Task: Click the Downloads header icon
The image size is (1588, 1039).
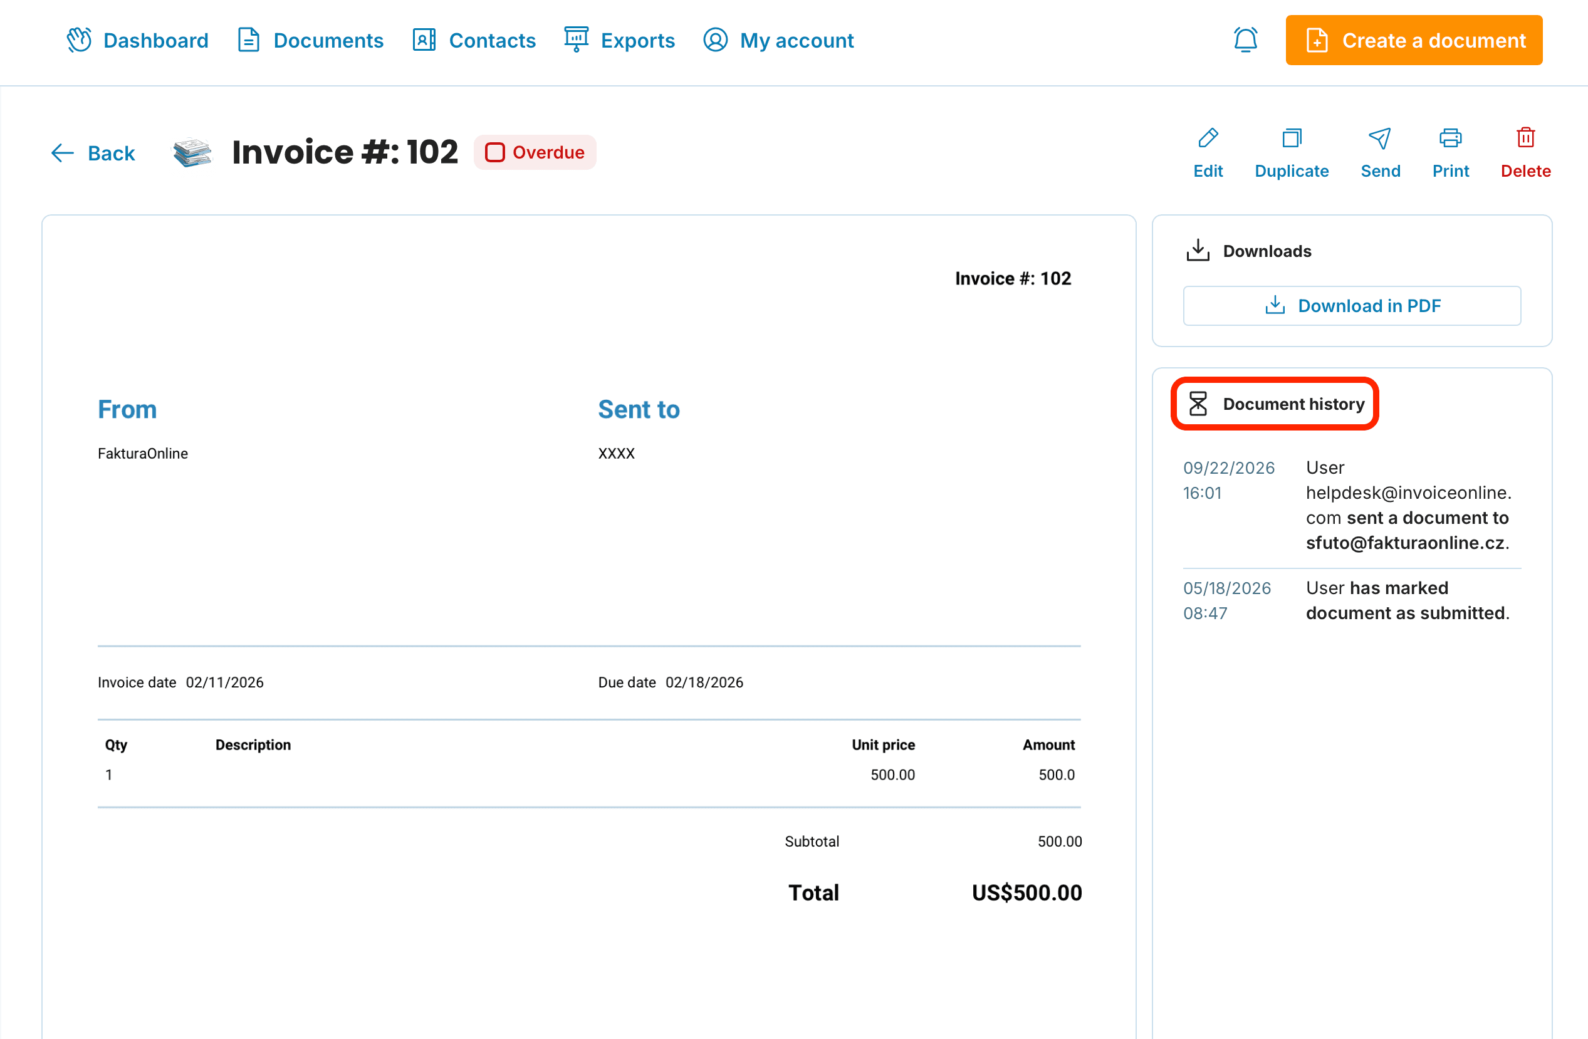Action: (1198, 251)
